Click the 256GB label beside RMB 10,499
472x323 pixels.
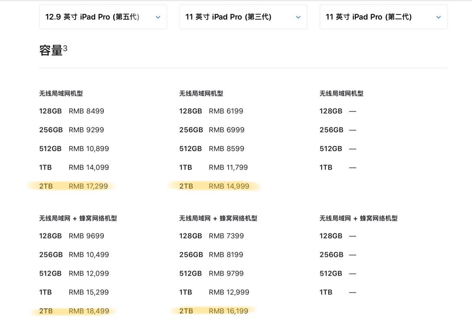pyautogui.click(x=51, y=254)
